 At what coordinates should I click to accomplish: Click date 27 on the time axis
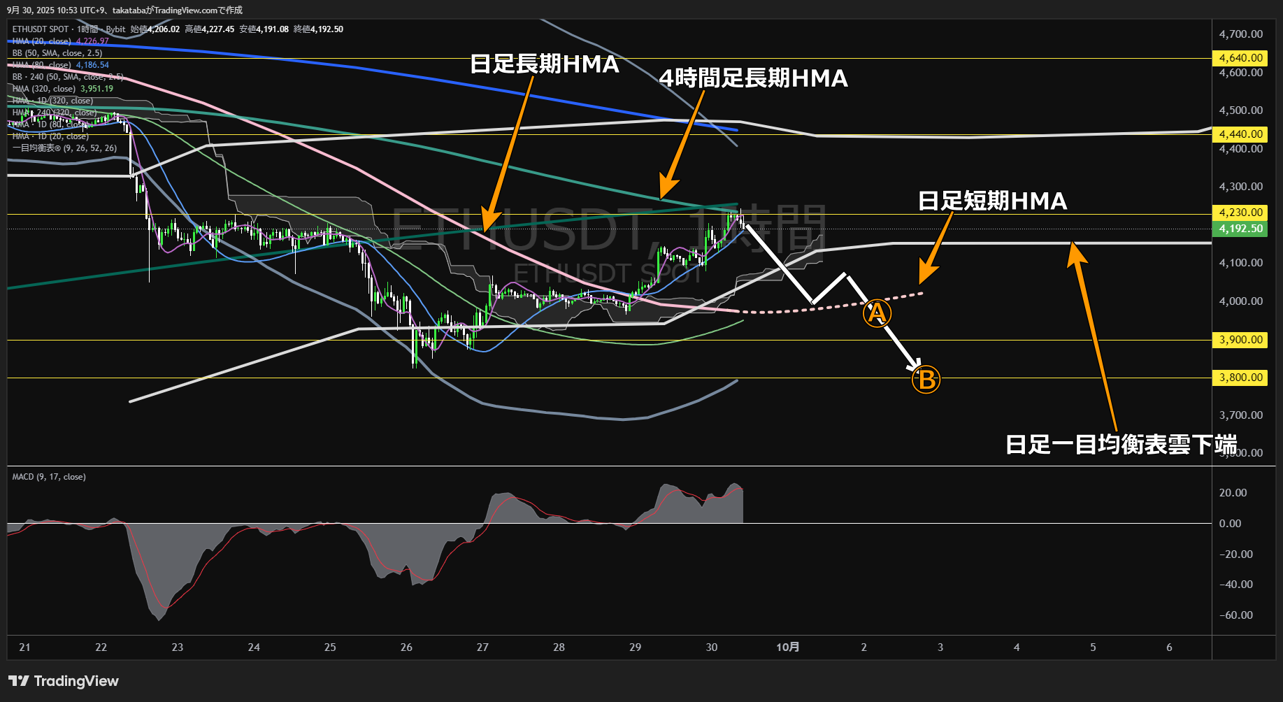click(482, 647)
